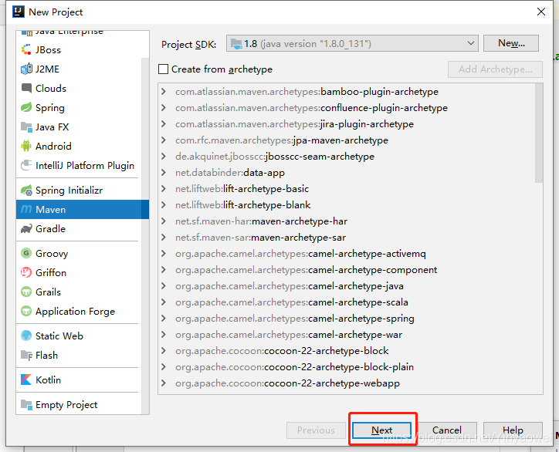Image resolution: width=559 pixels, height=452 pixels.
Task: Select camel-archetype-java row
Action: (347, 286)
